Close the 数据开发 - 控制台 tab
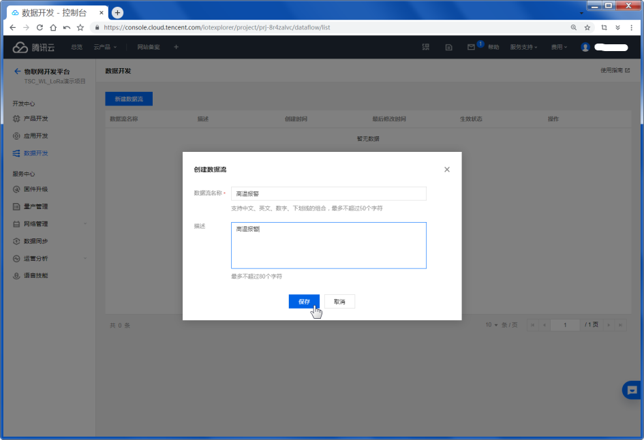The image size is (644, 440). [102, 13]
